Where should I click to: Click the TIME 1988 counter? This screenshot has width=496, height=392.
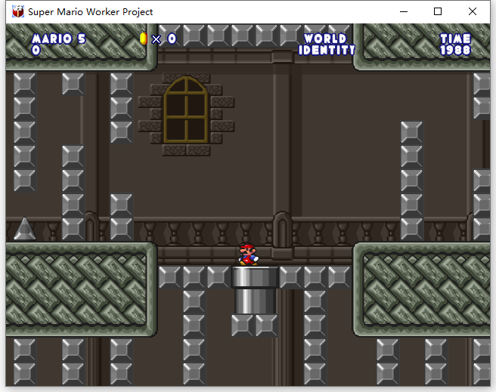455,45
